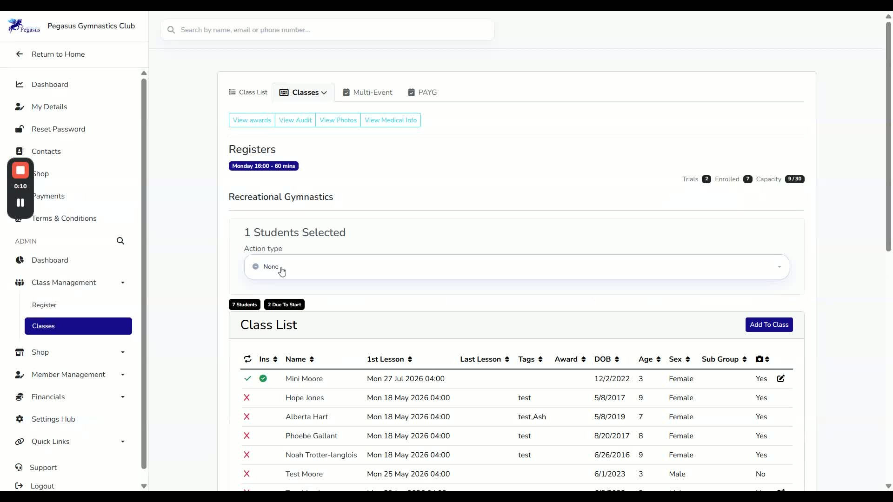The height and width of the screenshot is (502, 893).
Task: Click the main page scrollbar thumb
Action: [888, 136]
